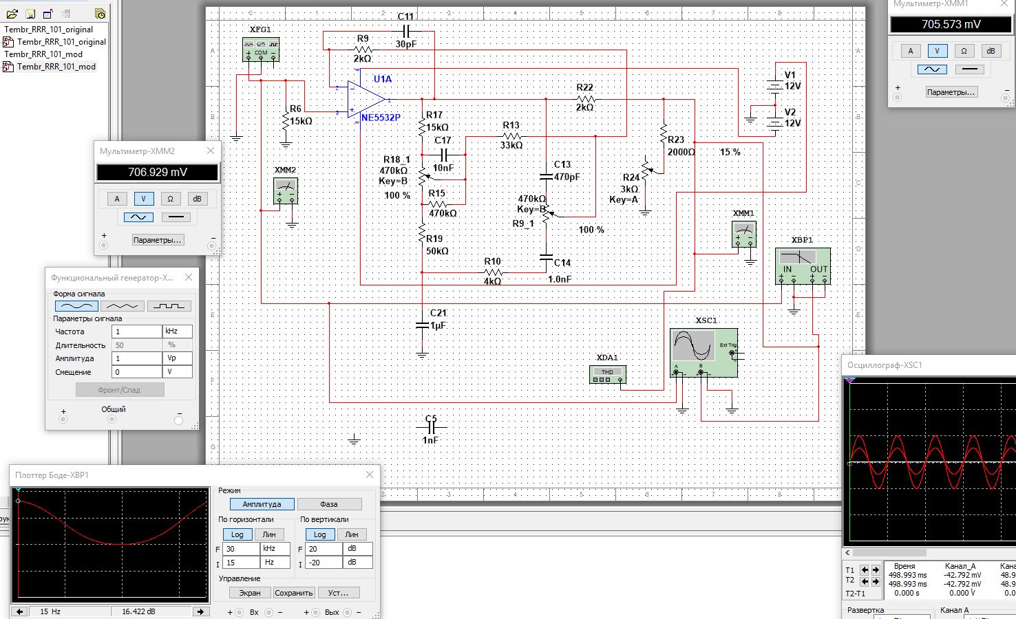
Task: Select multimeter XMM2 instrument symbol
Action: tap(285, 191)
